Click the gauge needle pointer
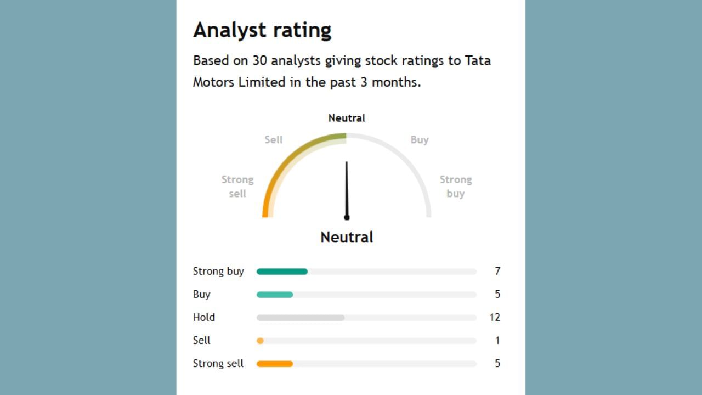 [x=347, y=190]
